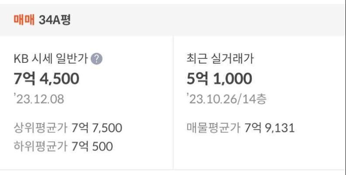Click the 5억 1,000 transaction price
Viewport: 346px width, 175px height.
(219, 79)
